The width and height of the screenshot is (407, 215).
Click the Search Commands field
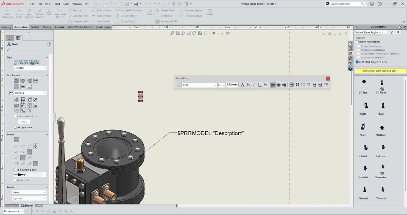(345, 4)
